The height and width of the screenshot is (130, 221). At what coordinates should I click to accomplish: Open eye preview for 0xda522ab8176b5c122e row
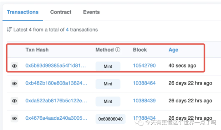14,101
